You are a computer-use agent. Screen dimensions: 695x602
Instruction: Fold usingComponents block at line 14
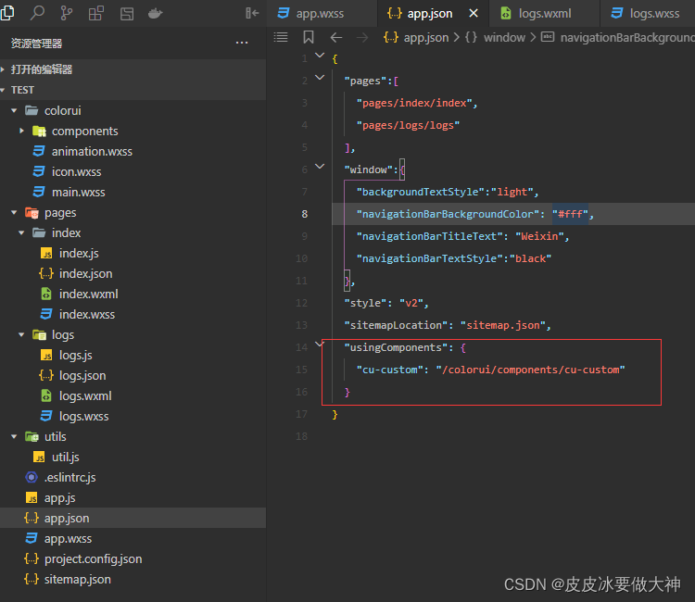click(x=319, y=345)
